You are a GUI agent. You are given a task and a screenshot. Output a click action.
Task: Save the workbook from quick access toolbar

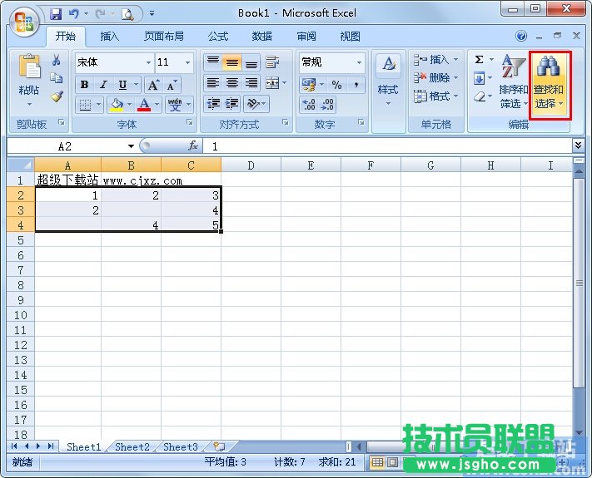point(56,14)
